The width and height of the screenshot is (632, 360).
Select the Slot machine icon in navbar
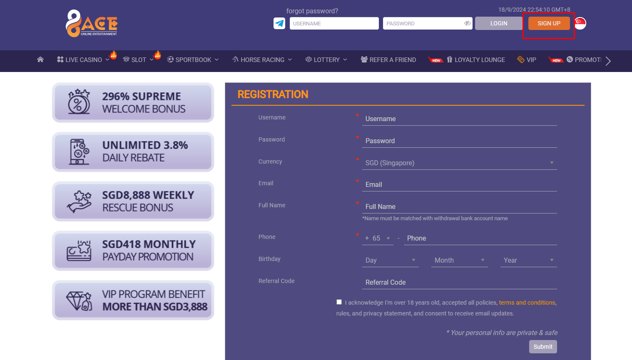(126, 60)
